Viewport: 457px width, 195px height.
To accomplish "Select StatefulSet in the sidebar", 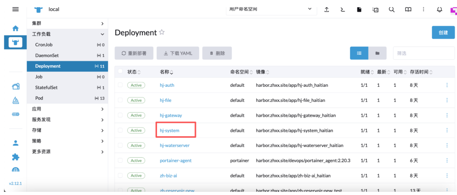I will click(x=46, y=88).
